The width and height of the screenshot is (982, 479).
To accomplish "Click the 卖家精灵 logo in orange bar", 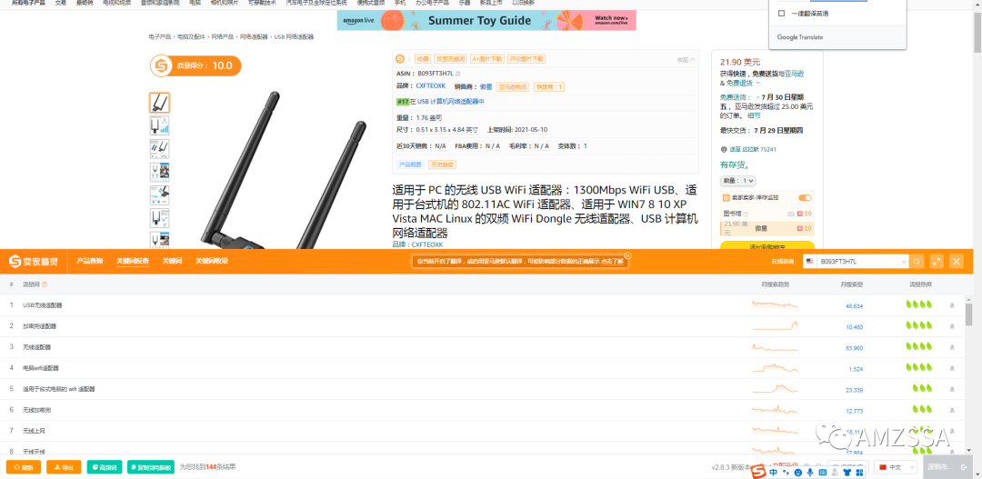I will click(x=34, y=261).
